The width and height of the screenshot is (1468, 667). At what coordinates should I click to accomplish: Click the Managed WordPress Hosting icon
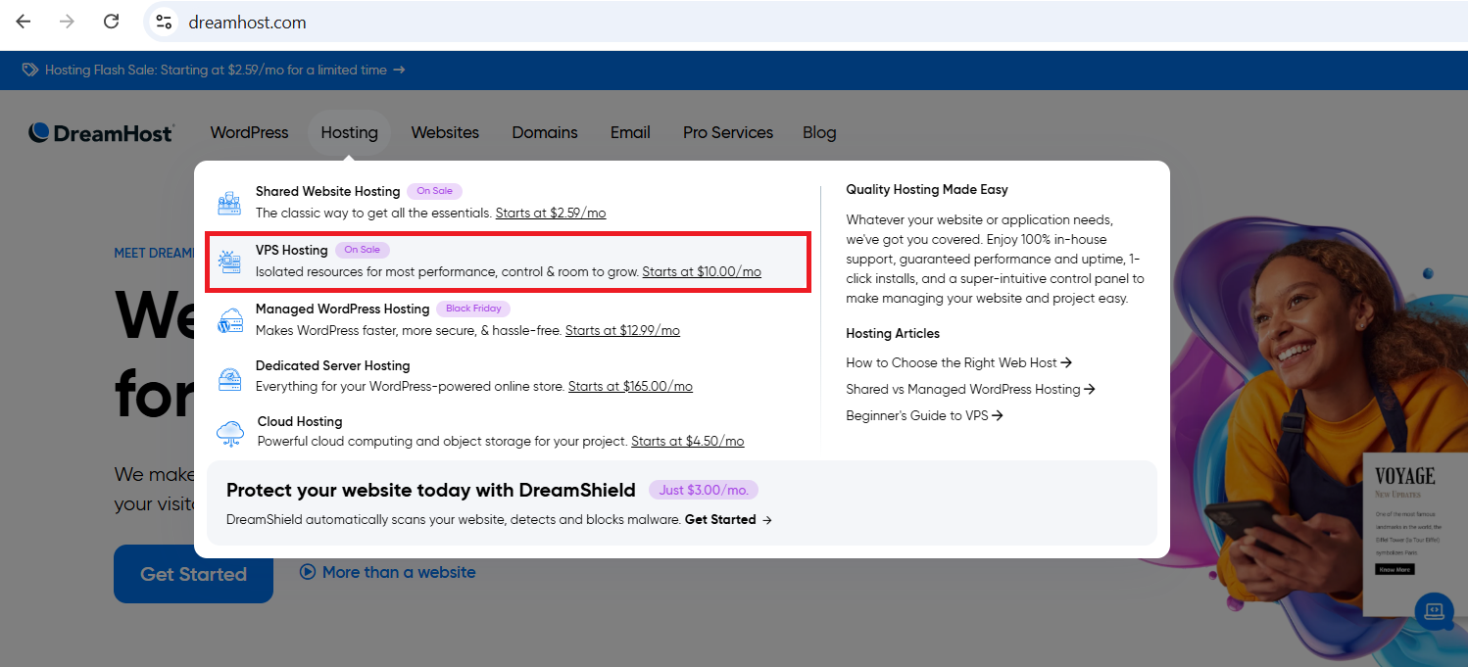229,320
